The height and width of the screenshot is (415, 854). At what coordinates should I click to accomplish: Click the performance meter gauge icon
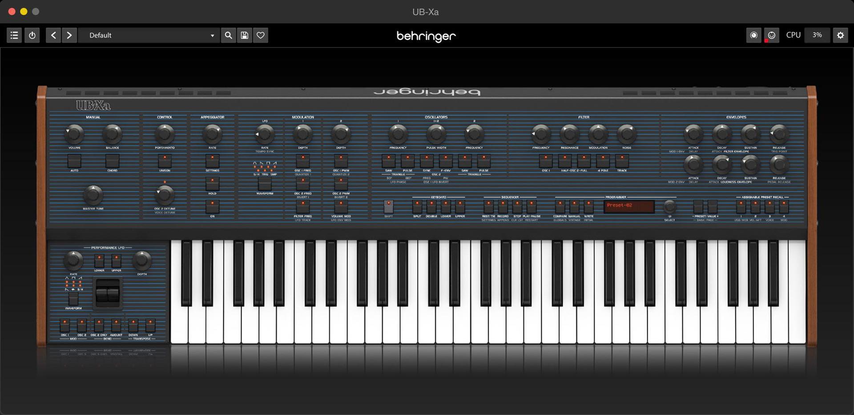[753, 35]
